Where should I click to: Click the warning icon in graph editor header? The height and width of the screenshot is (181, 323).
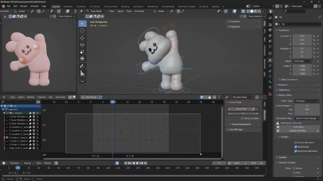210,97
